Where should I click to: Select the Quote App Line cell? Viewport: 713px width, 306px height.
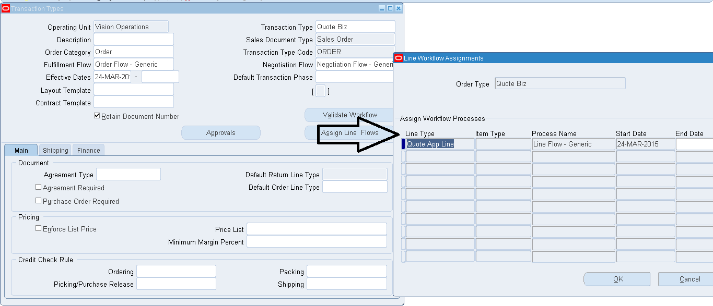point(440,144)
